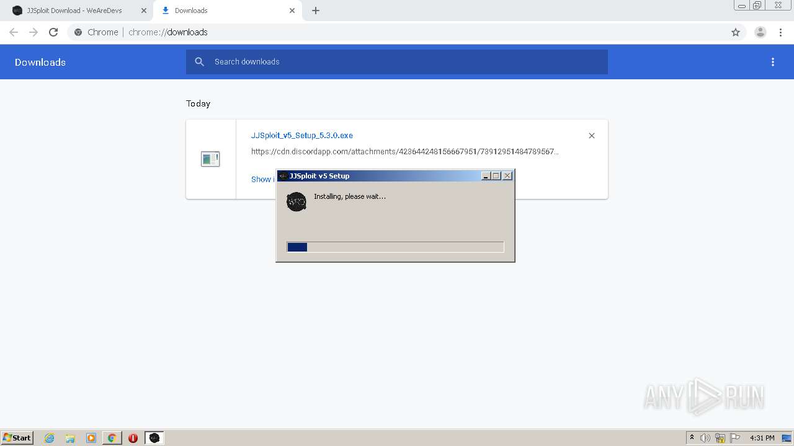Click the JJSploit setup taskbar button

point(154,438)
